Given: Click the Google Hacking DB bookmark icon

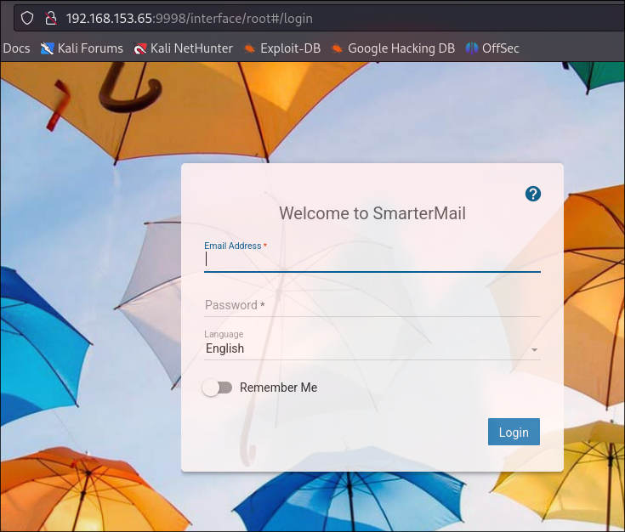Looking at the screenshot, I should tap(338, 48).
